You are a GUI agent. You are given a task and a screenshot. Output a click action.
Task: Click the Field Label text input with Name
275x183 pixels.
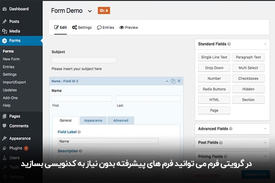[108, 141]
